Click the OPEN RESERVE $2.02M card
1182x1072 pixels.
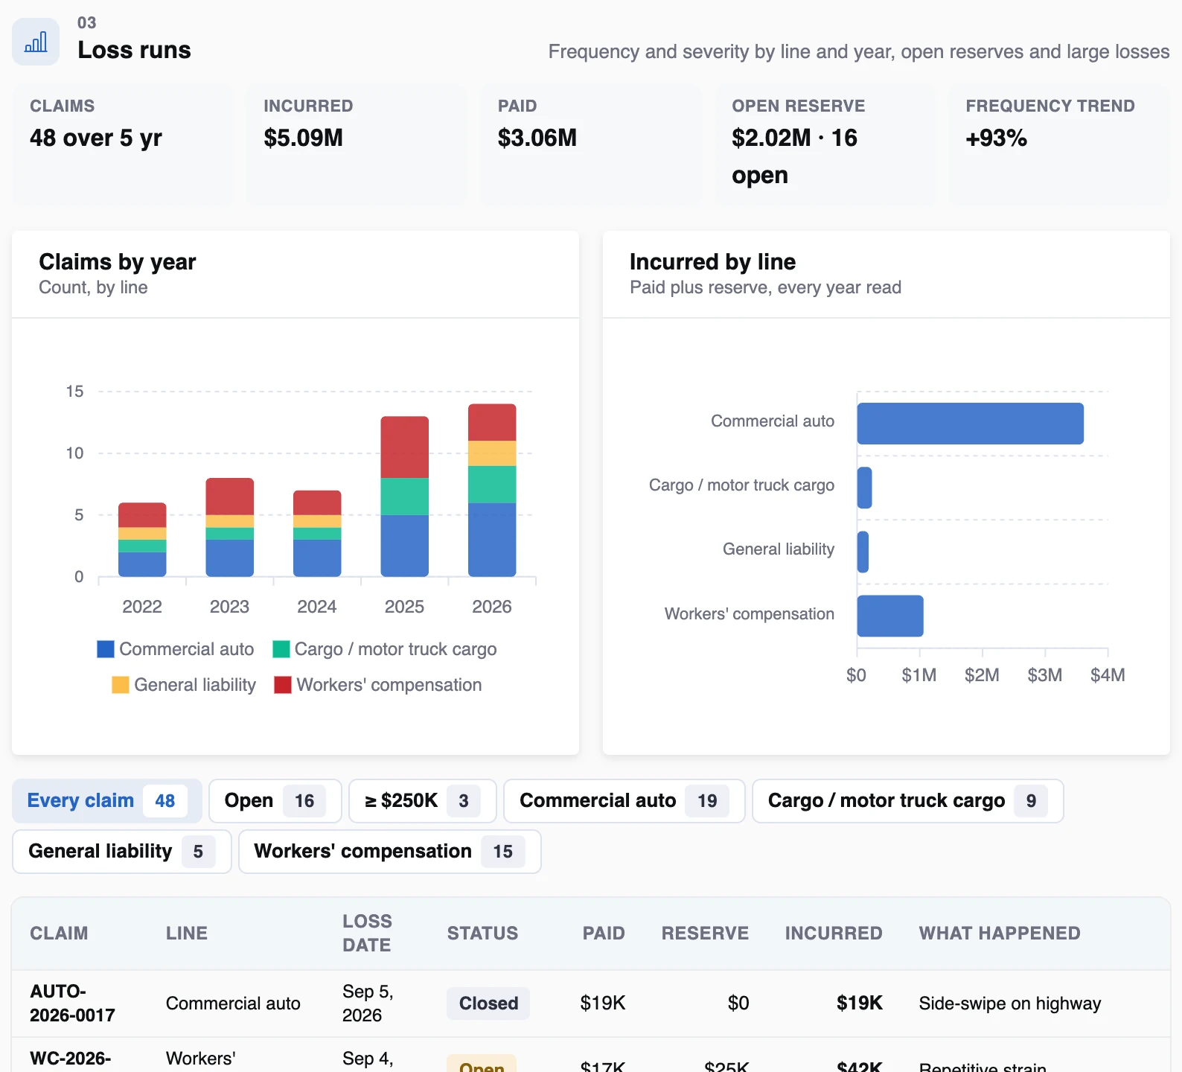[825, 144]
